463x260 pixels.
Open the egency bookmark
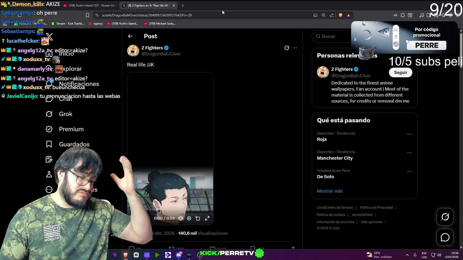[x=95, y=23]
